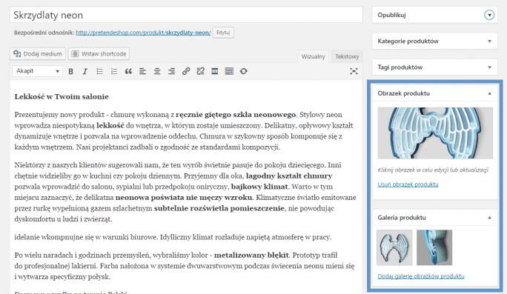Click Dodaj galerię obrazków produktu link
Viewport: 507px width, 294px height.
pos(421,276)
